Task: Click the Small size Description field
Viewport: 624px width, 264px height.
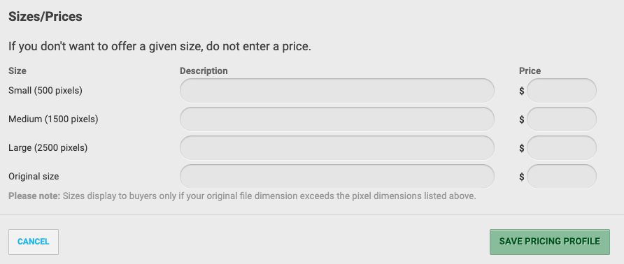Action: pyautogui.click(x=336, y=91)
